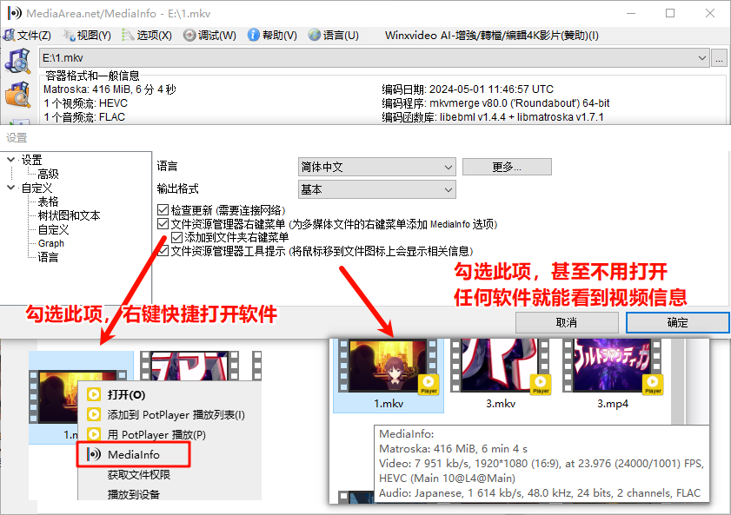Expand the E:\1.mkv file path dropdown
Screen dimensions: 731x515
(x=701, y=58)
